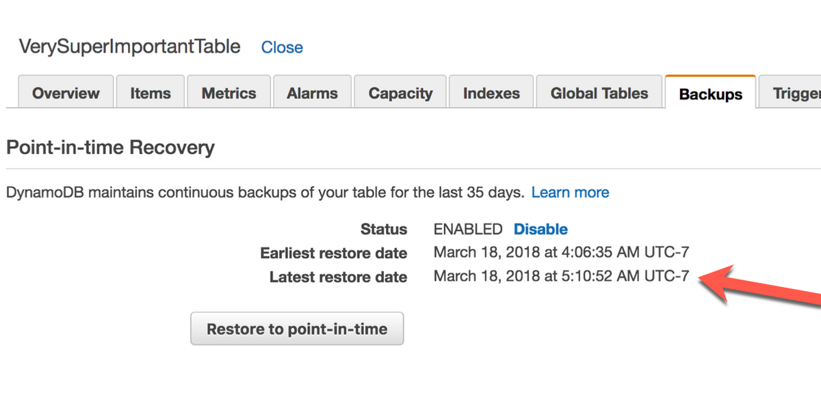Viewport: 821px width, 410px height.
Task: Select the Capacity tab
Action: click(x=400, y=94)
